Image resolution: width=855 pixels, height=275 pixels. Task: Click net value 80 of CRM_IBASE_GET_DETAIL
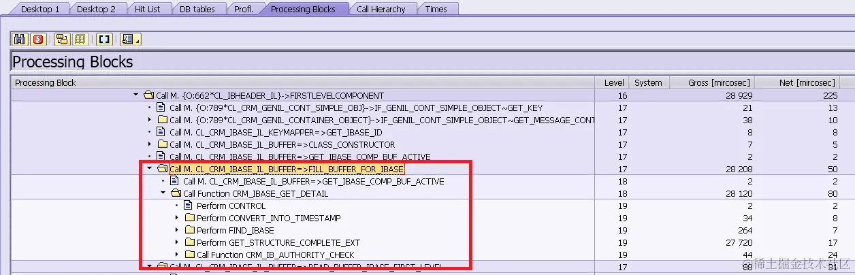pyautogui.click(x=832, y=193)
